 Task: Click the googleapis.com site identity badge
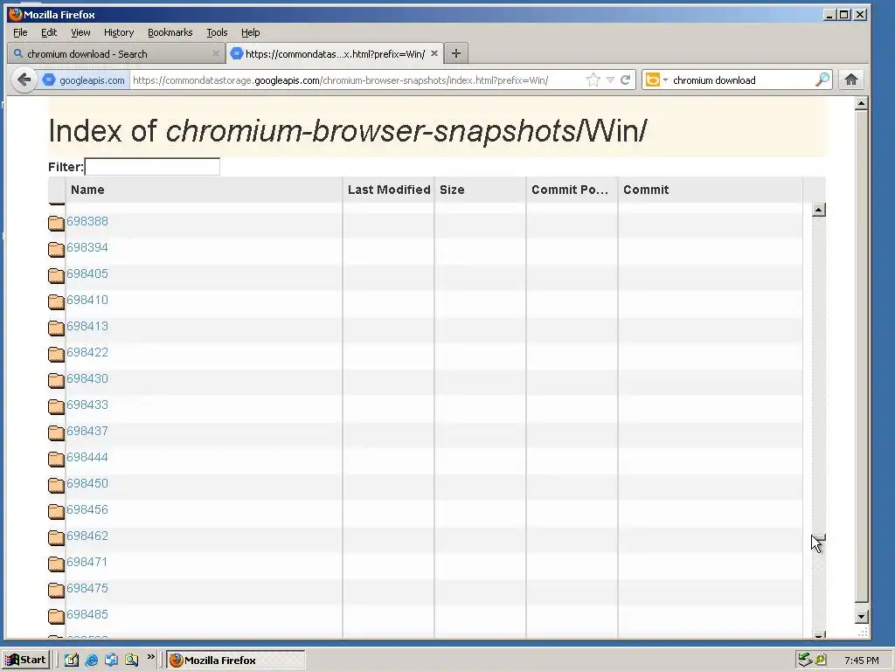84,80
